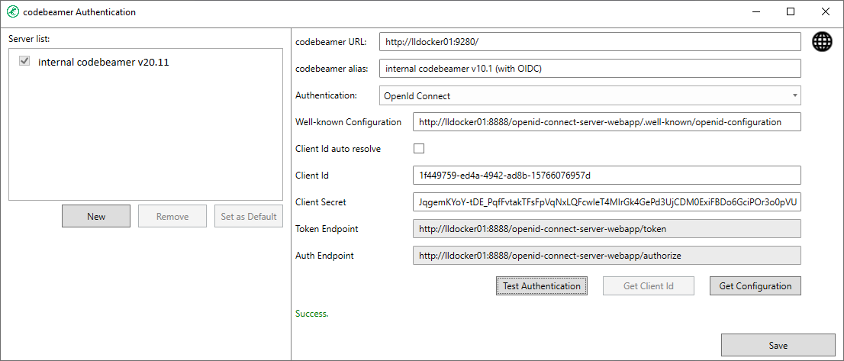Click the Get Configuration button
This screenshot has width=844, height=361.
(x=755, y=285)
